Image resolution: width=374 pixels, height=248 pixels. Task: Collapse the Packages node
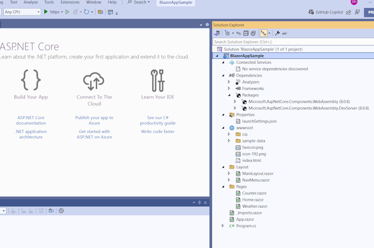[x=229, y=95]
